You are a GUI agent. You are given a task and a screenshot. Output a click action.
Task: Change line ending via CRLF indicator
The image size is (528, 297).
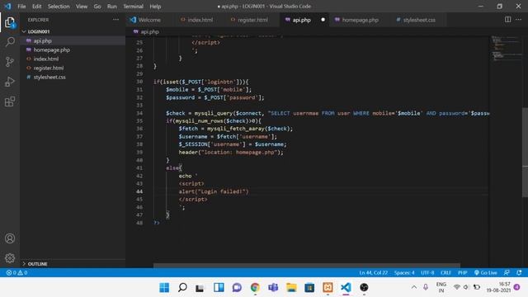tap(445, 272)
